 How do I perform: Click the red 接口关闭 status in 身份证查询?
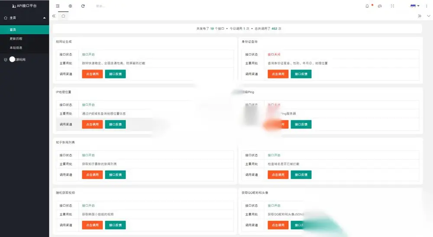pos(274,54)
